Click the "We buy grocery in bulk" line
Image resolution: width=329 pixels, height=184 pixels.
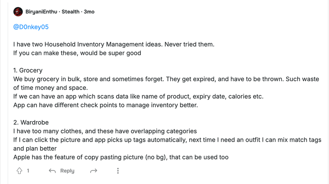click(x=166, y=79)
